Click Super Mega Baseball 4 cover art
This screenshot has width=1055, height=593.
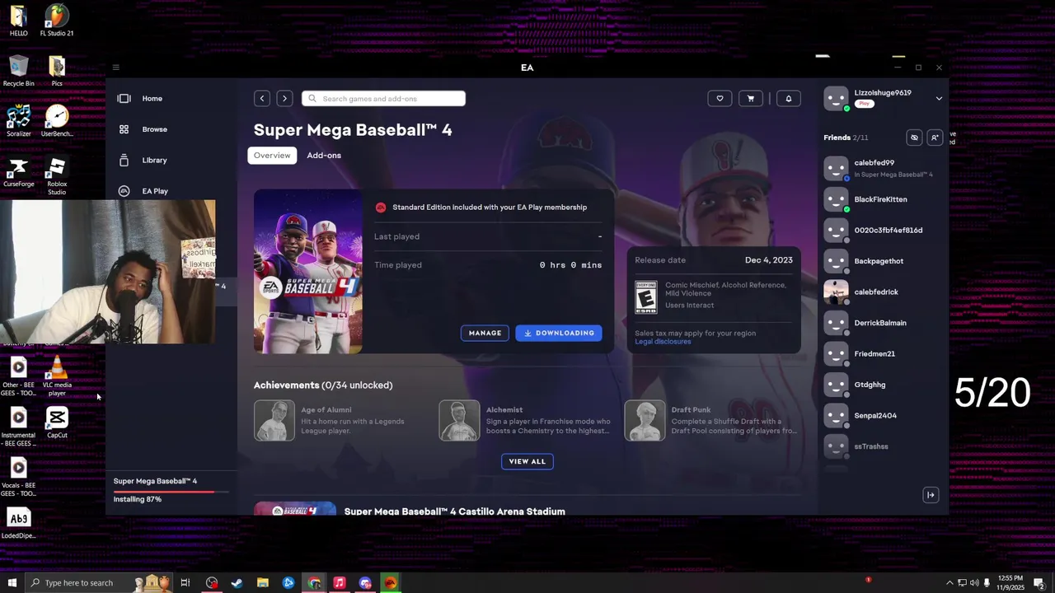(x=307, y=272)
